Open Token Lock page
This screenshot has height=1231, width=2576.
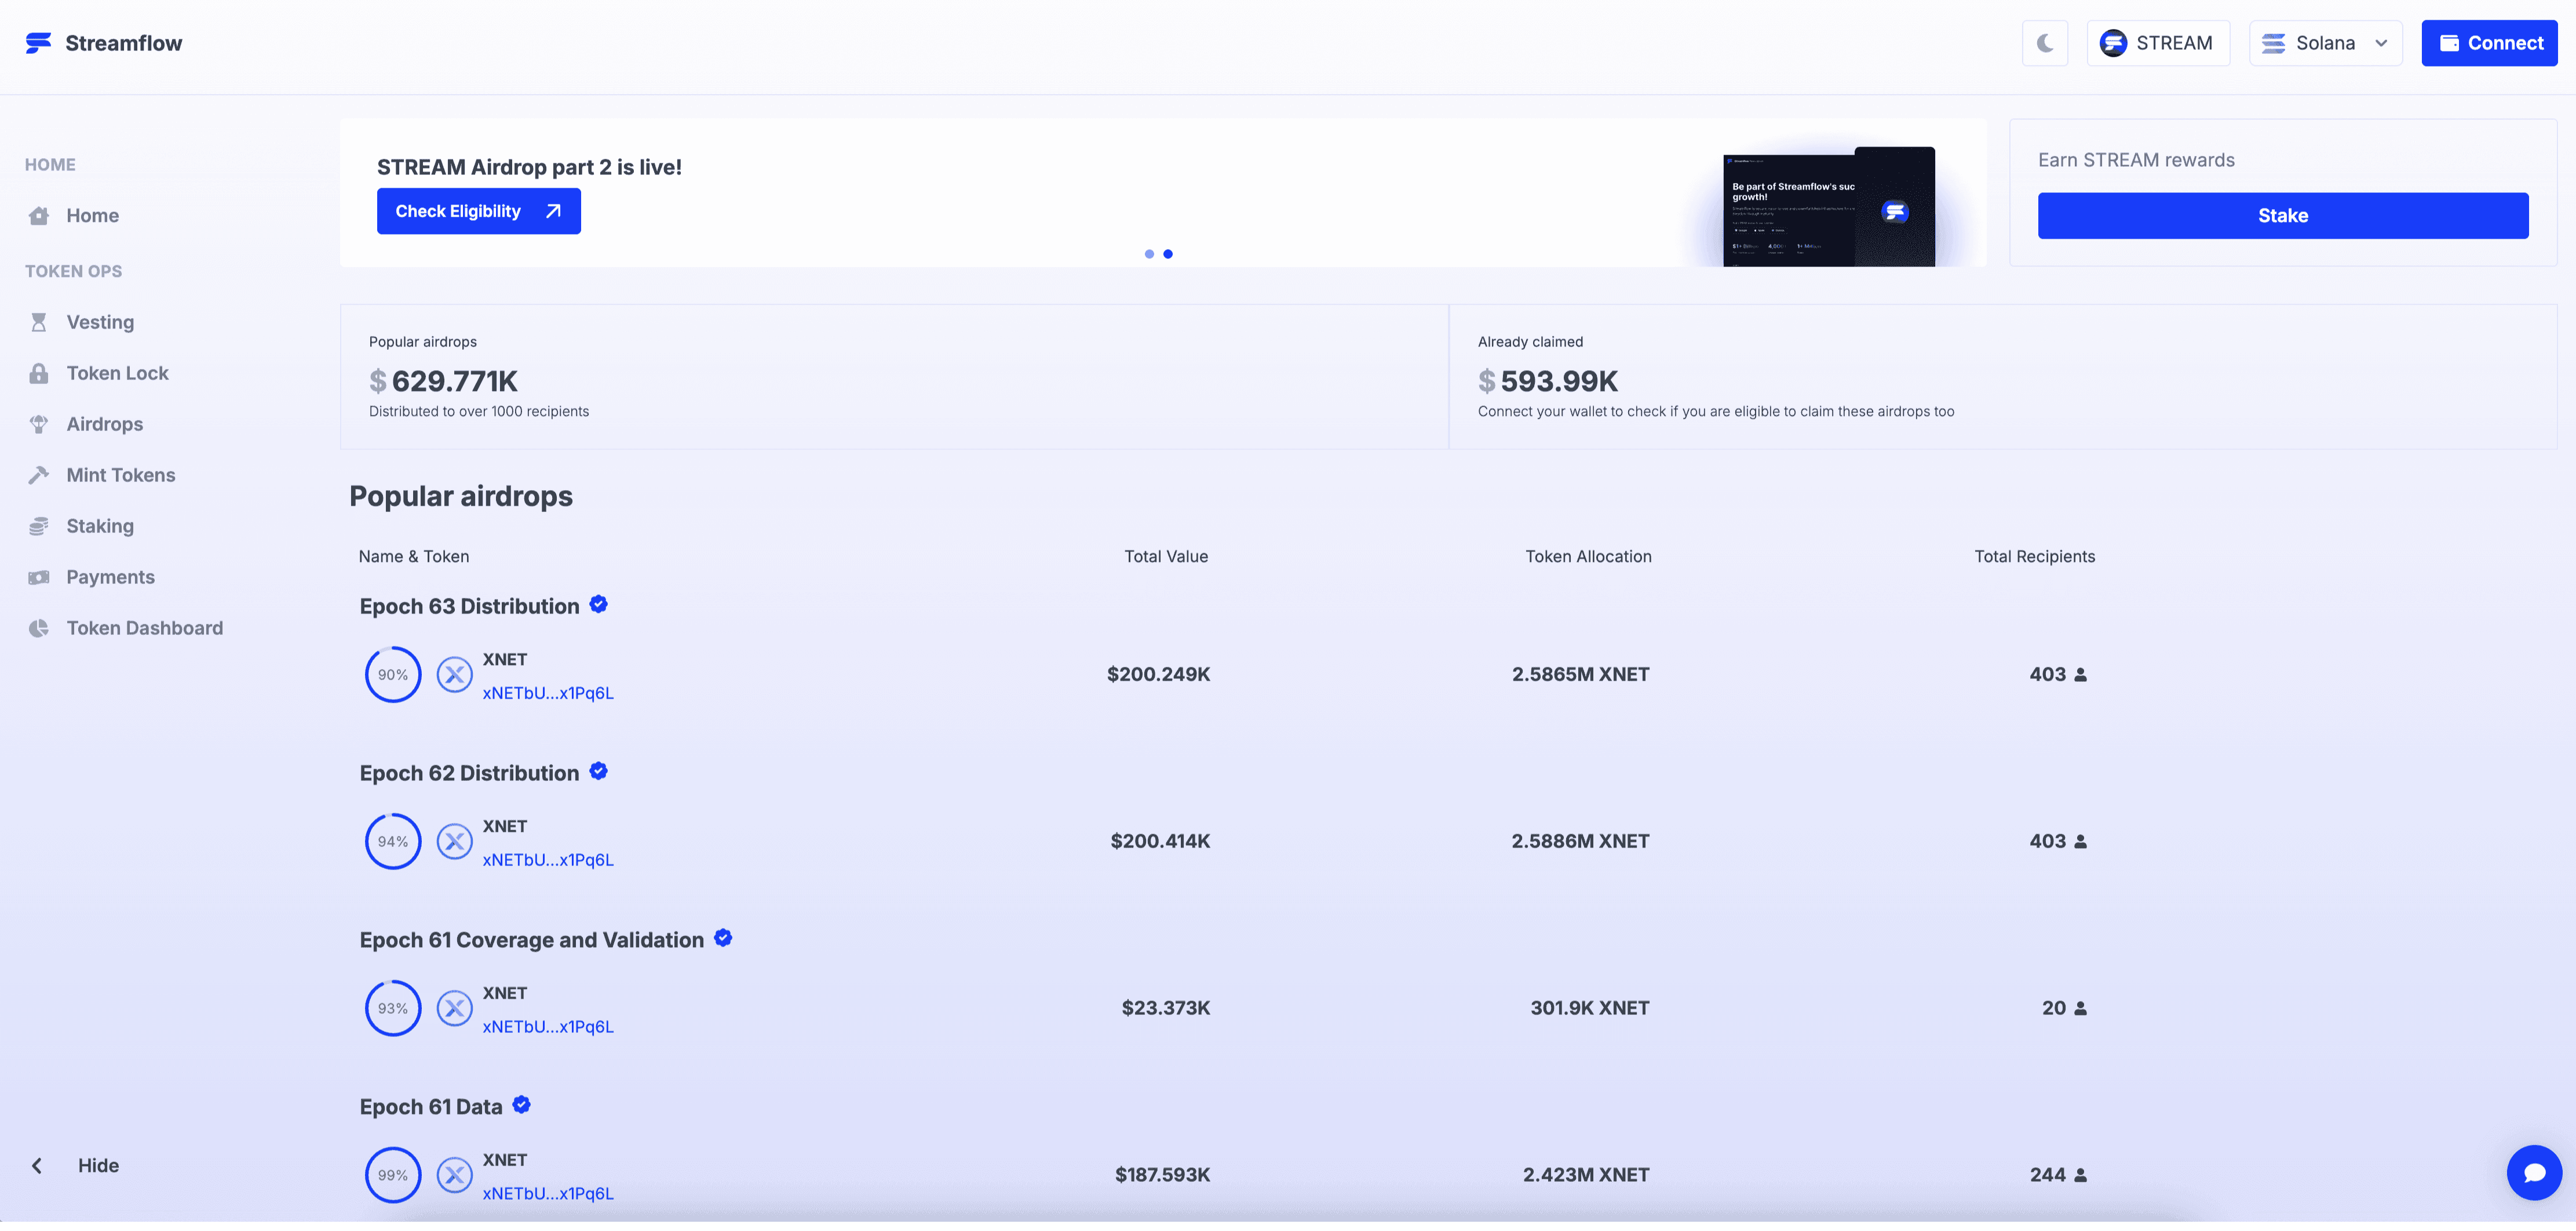pos(117,373)
